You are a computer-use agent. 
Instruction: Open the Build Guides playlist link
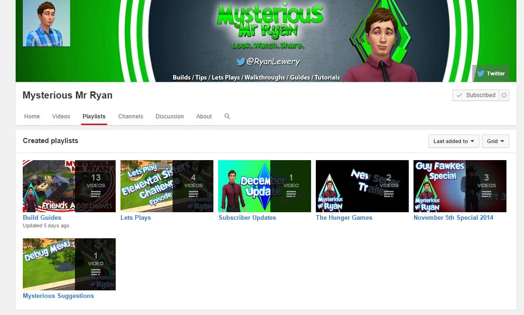point(42,218)
